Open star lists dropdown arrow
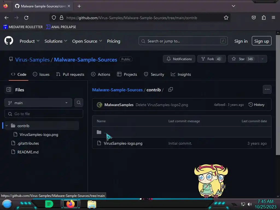The image size is (280, 210). tap(262, 59)
